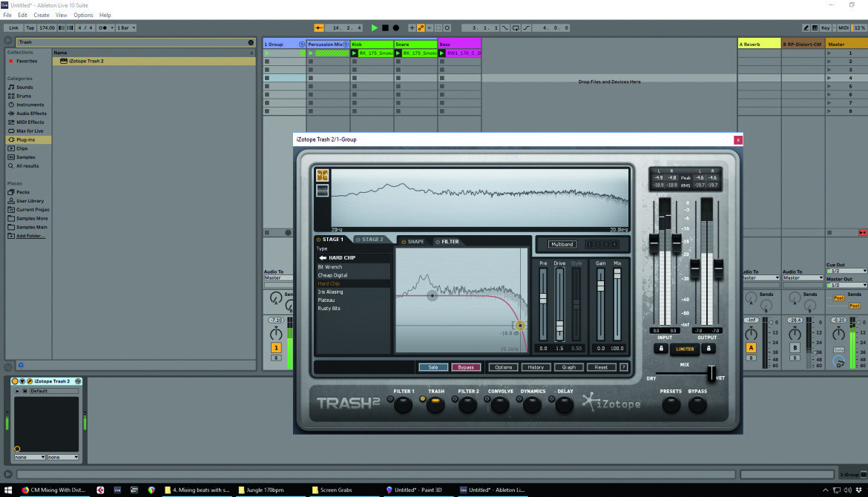This screenshot has width=868, height=497.
Task: Launch the Kick track clip
Action: coord(355,53)
